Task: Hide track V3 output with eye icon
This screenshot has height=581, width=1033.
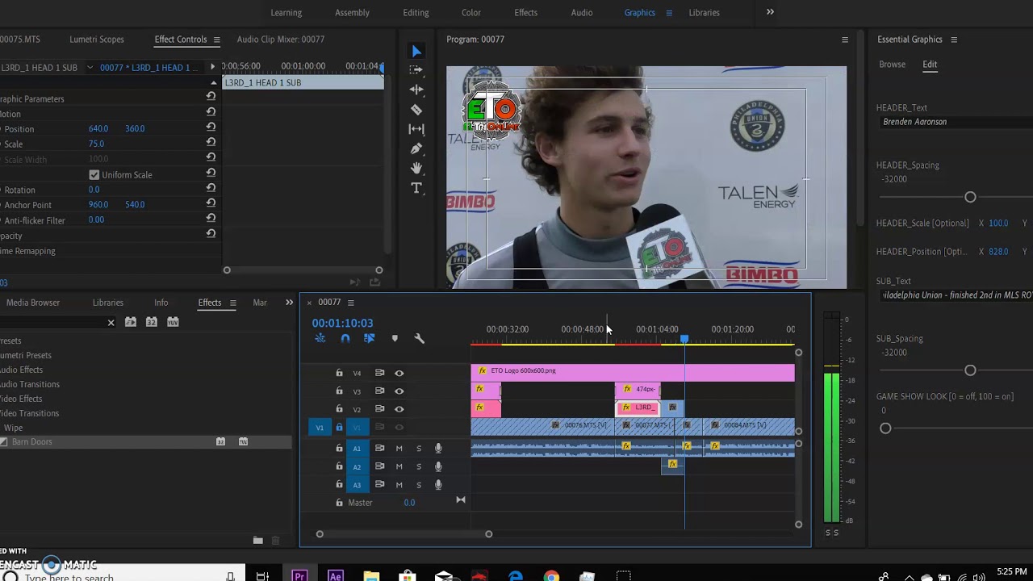Action: (x=399, y=391)
